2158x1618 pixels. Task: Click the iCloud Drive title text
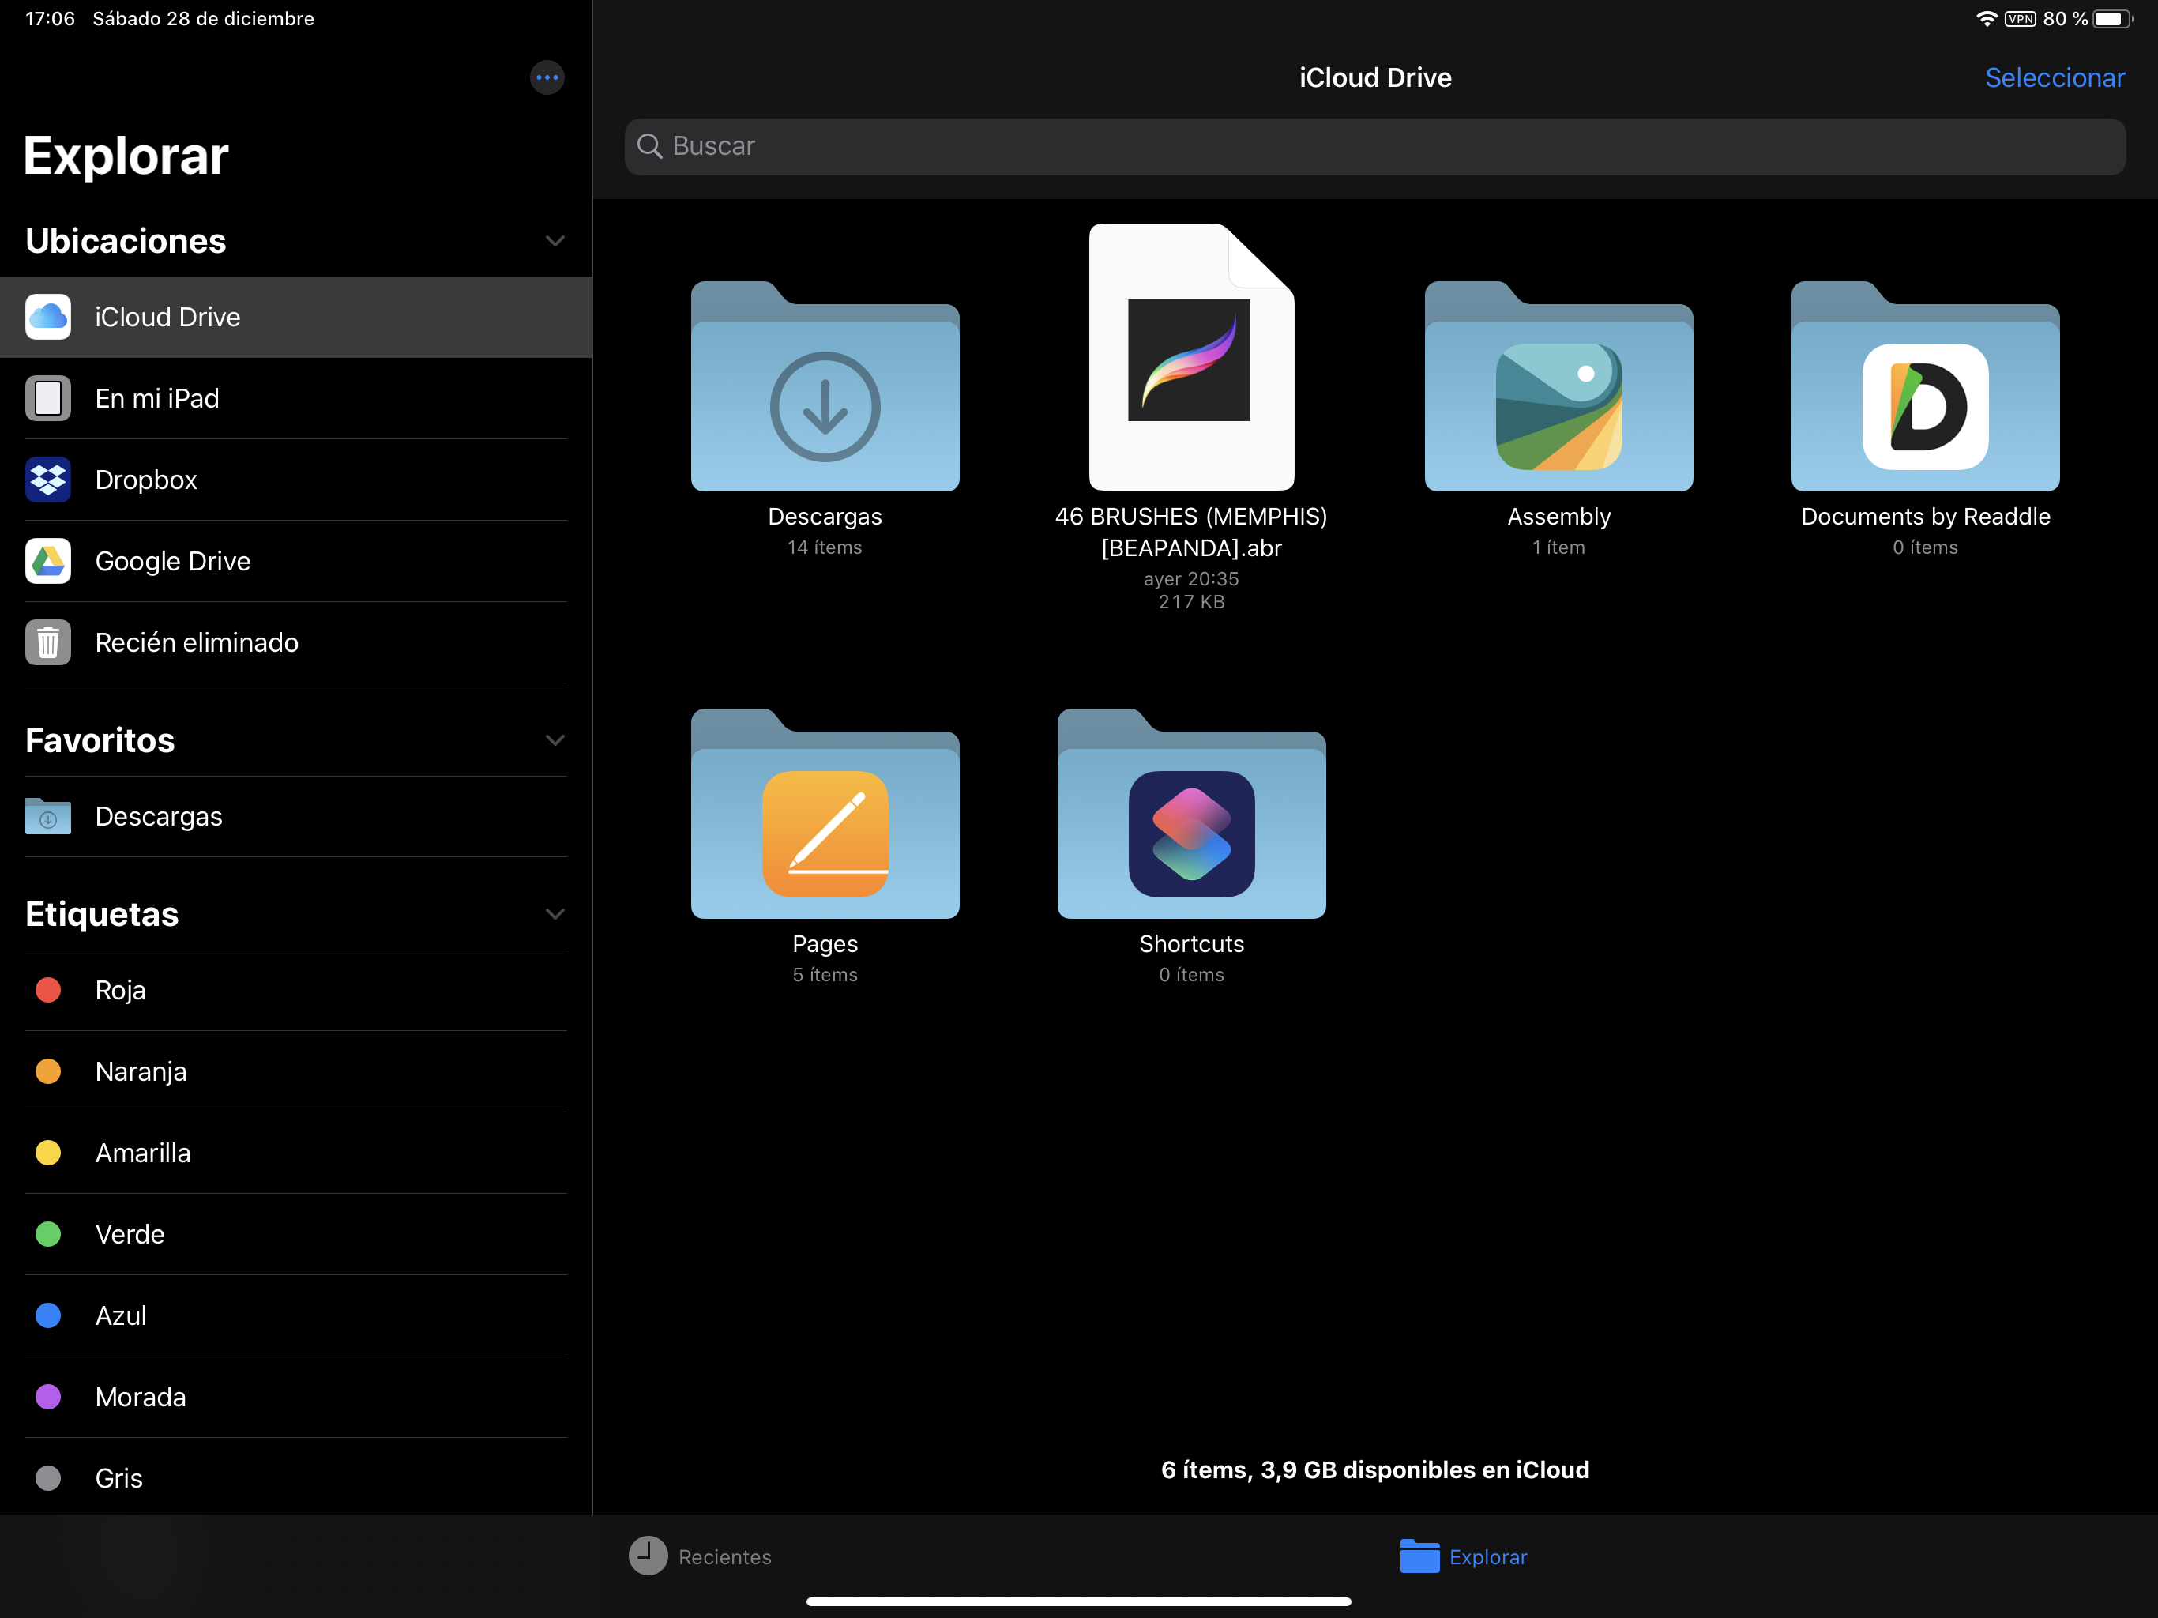(1374, 78)
